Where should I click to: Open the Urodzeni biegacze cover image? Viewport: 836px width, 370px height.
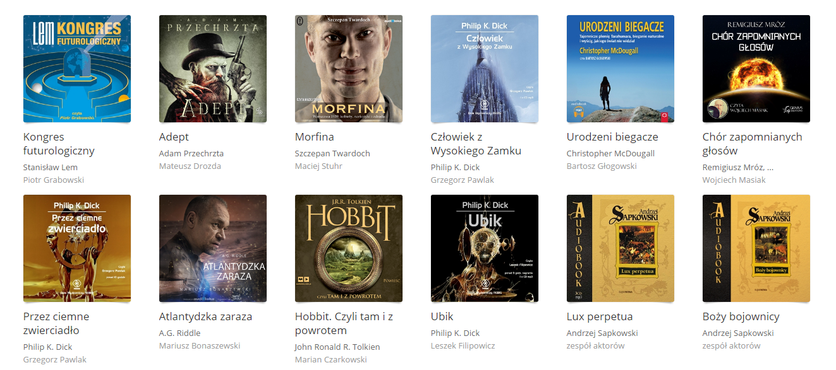tap(621, 69)
